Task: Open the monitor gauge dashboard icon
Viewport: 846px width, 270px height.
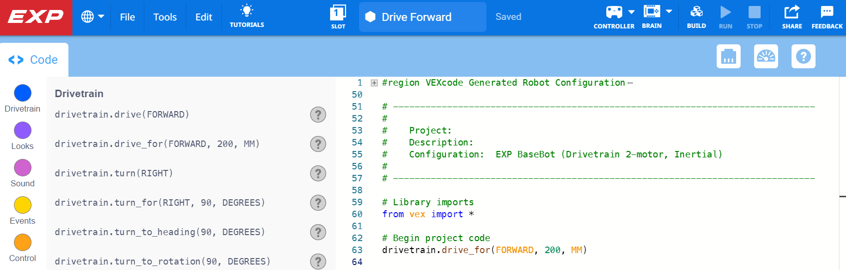Action: point(766,56)
